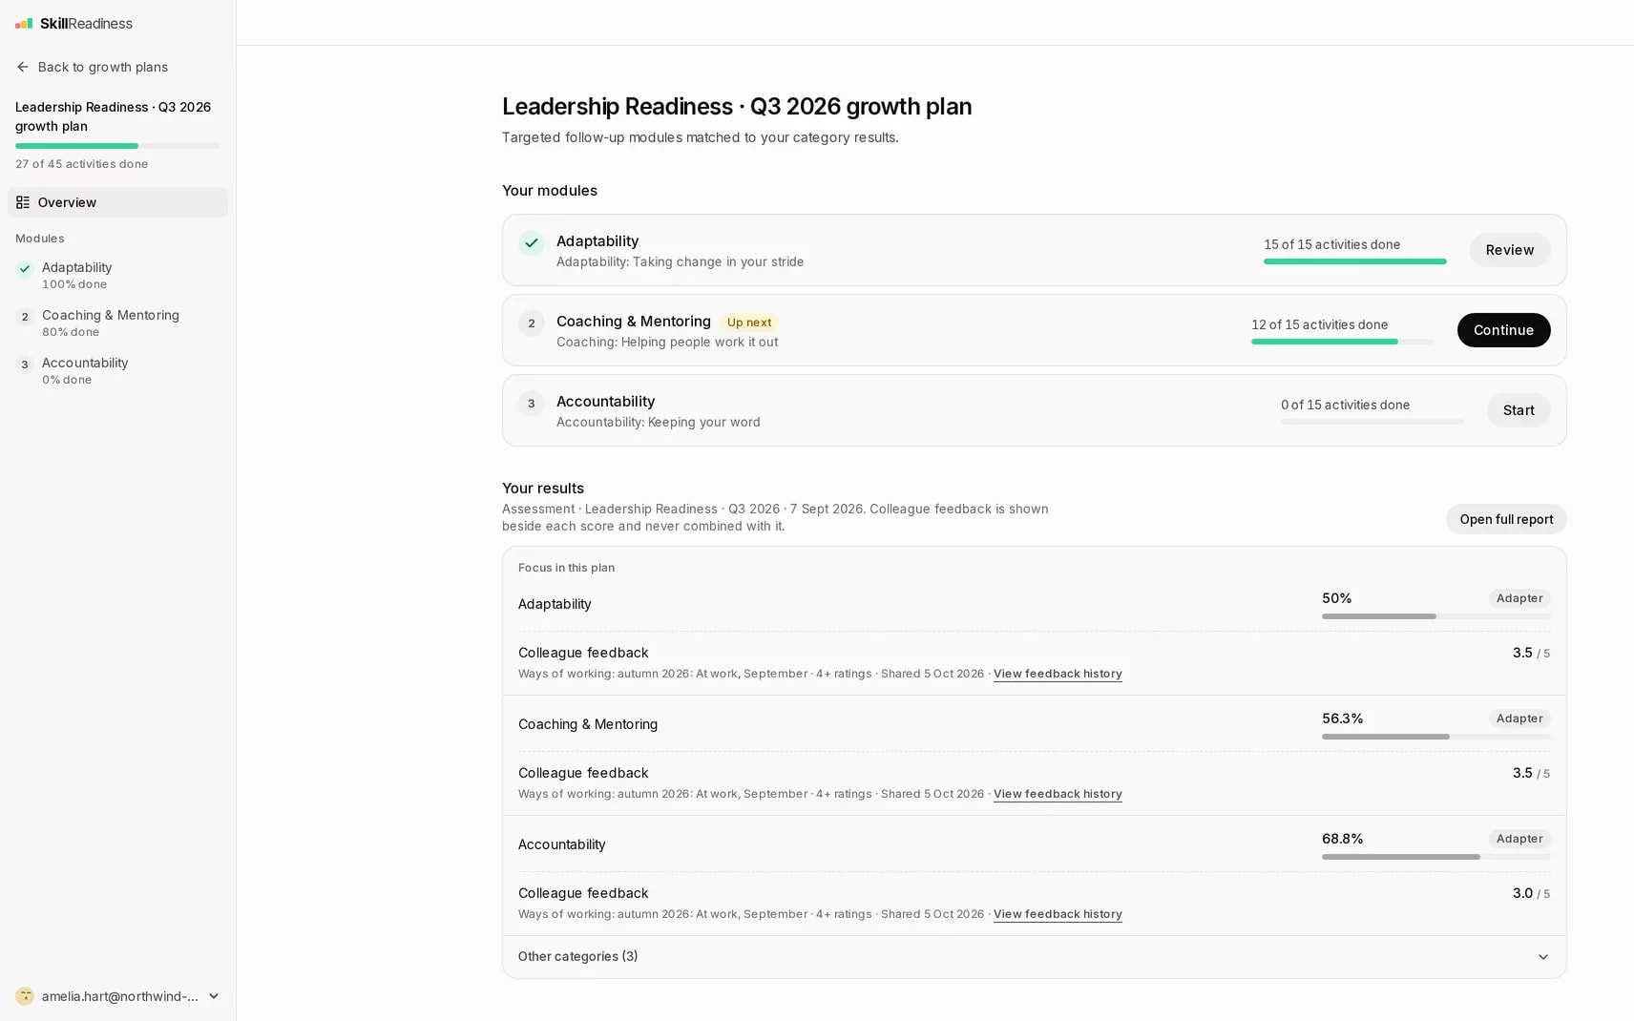
Task: Click the Coaching & Mentoring activities progress bar
Action: point(1343,342)
